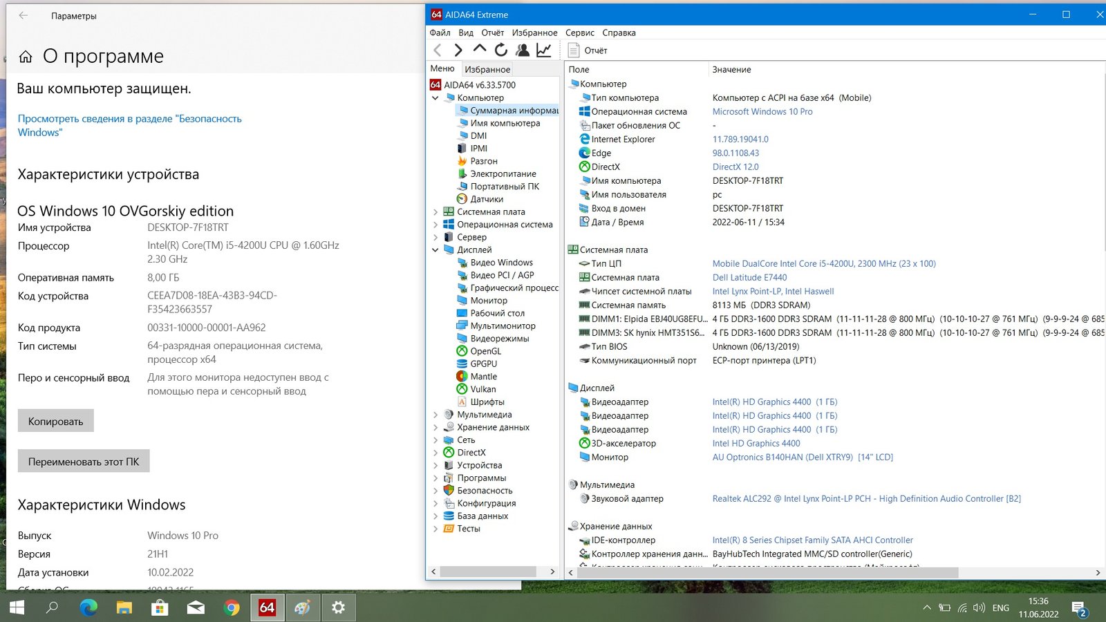Go back with Settings window arrow
The height and width of the screenshot is (622, 1106).
24,15
